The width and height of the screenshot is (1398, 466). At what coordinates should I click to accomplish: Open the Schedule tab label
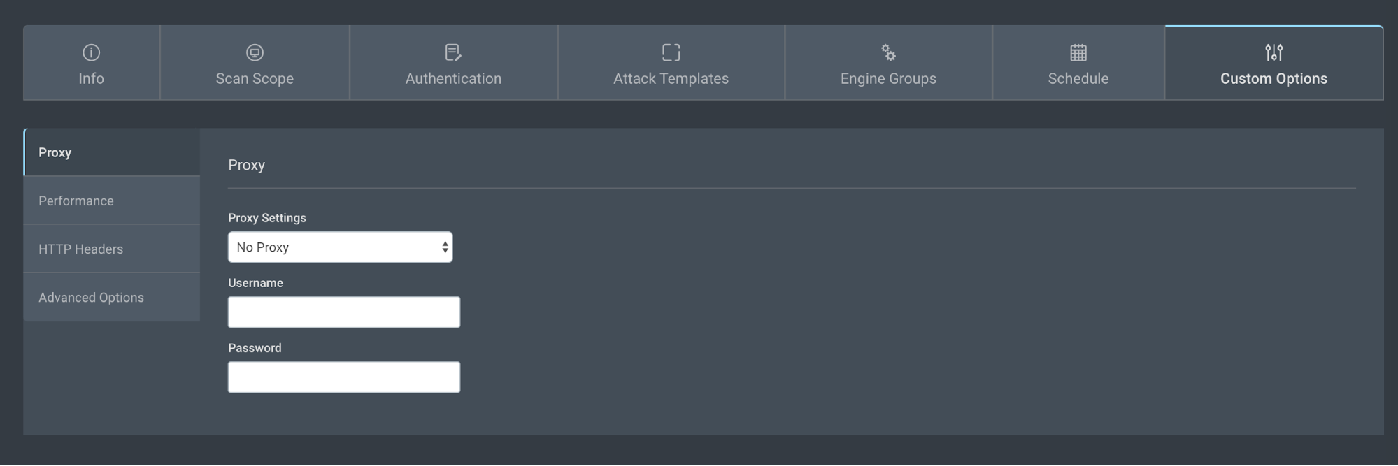click(1078, 79)
